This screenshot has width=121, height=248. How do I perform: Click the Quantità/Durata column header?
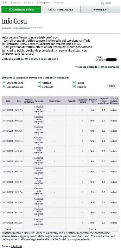point(83,101)
